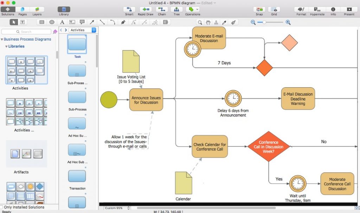Select the Ellipse shape tool
The height and width of the screenshot is (213, 360).
[x=52, y=22]
